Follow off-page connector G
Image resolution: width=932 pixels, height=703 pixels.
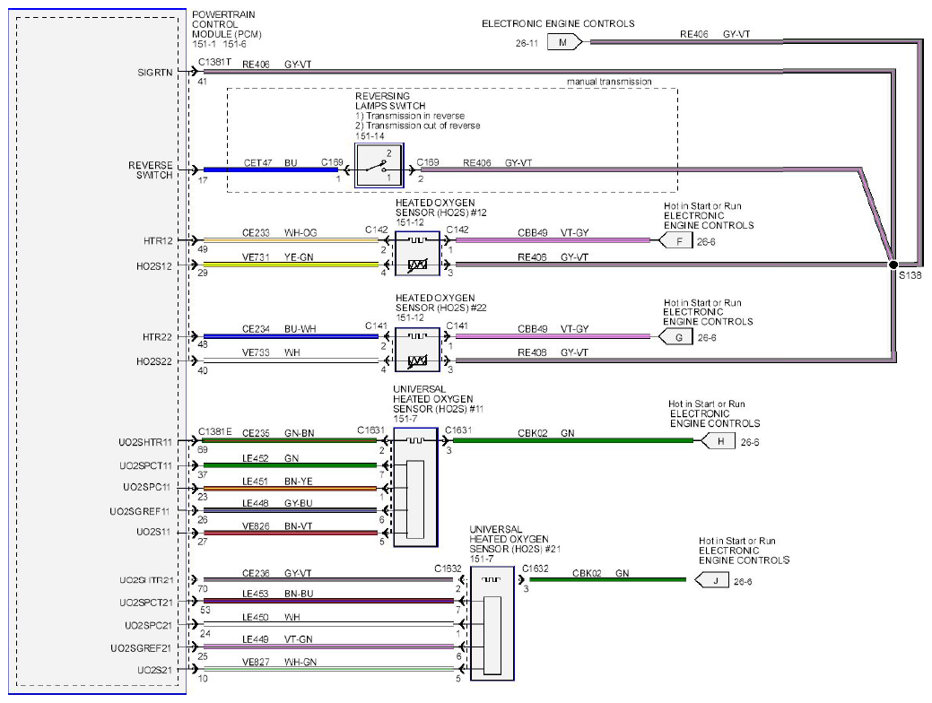676,337
